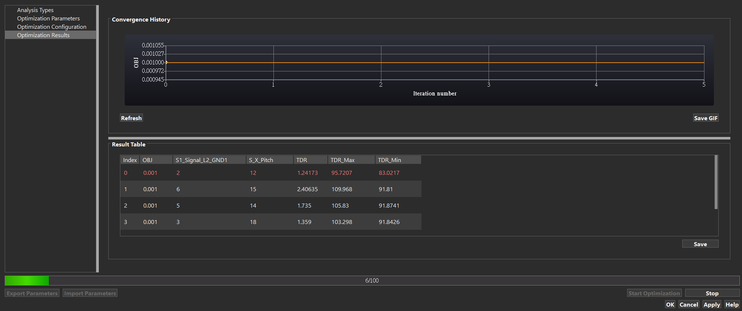Screen dimensions: 742x311
Task: Click the S_X_Pitch value 12 in row 0
Action: tap(253, 173)
